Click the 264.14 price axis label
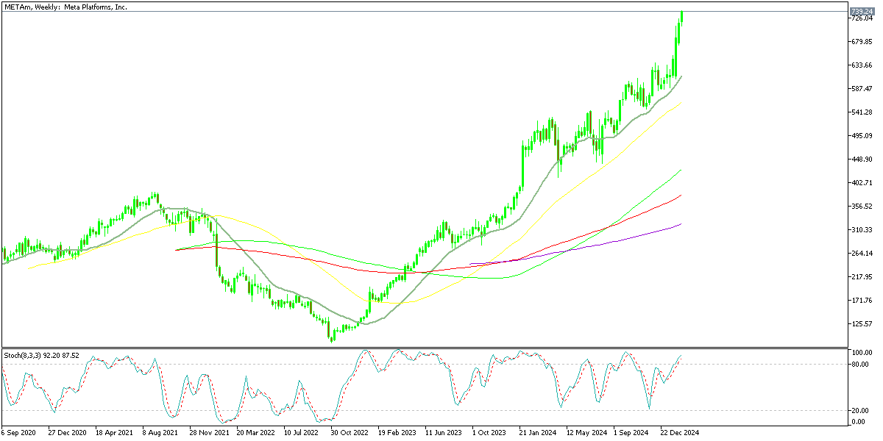 coord(861,254)
